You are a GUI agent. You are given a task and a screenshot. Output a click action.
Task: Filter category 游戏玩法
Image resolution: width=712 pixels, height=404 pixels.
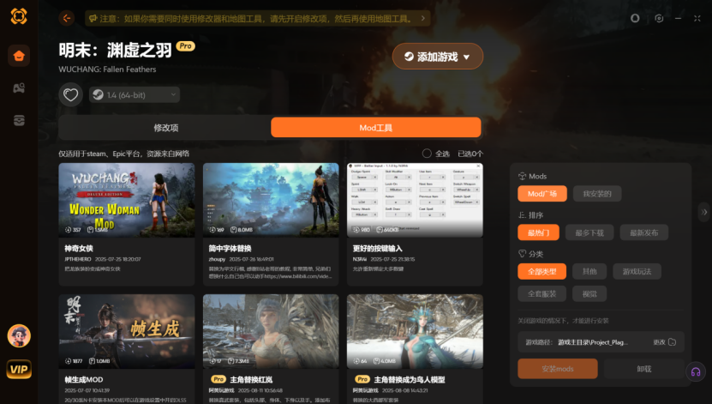click(637, 271)
